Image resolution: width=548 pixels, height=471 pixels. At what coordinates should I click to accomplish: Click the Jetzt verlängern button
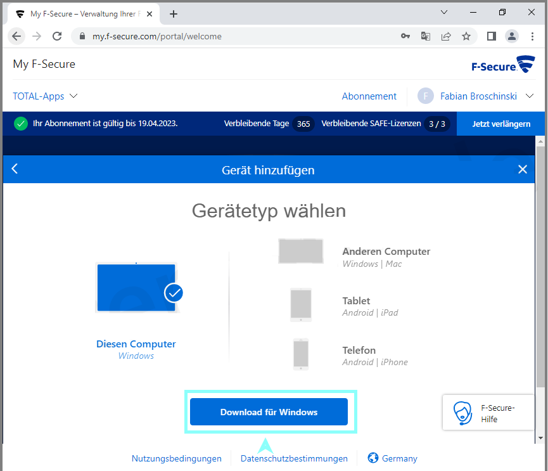501,124
